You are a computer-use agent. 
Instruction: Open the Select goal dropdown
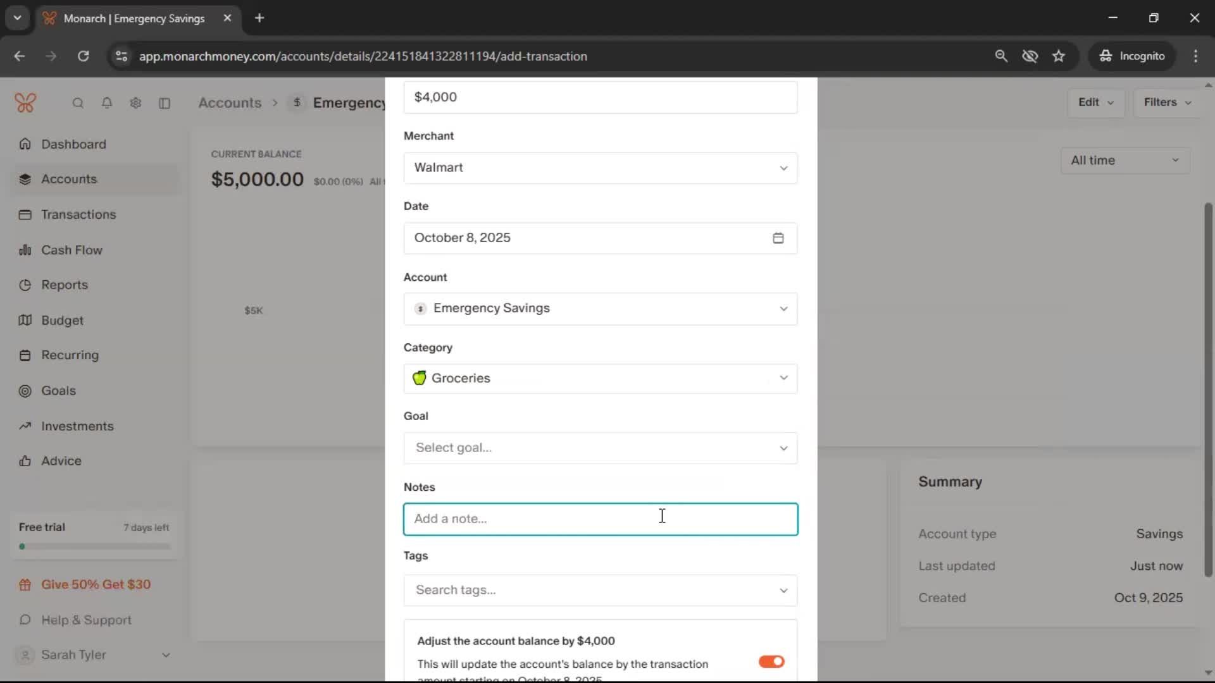click(x=600, y=448)
